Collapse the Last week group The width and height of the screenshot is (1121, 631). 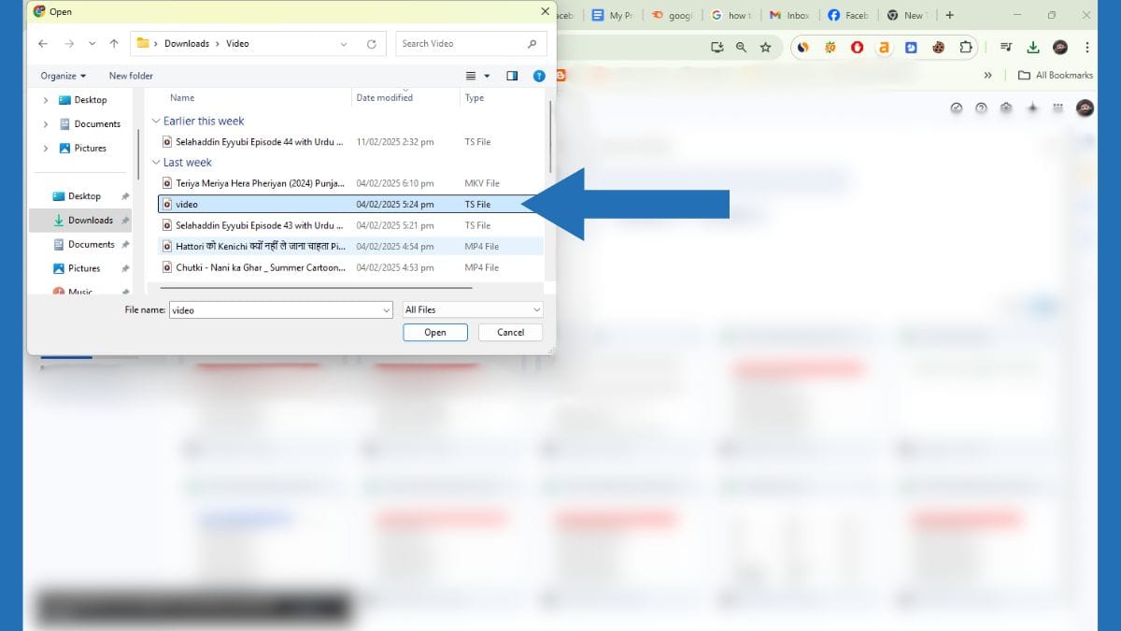click(156, 162)
